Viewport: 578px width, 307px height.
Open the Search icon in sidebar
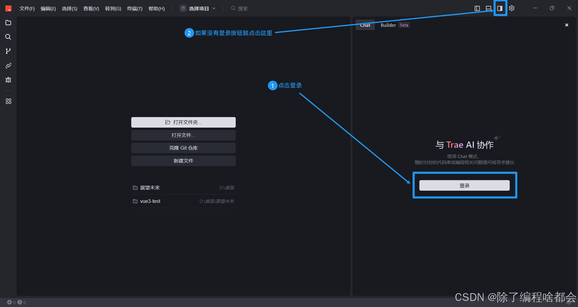[x=8, y=37]
